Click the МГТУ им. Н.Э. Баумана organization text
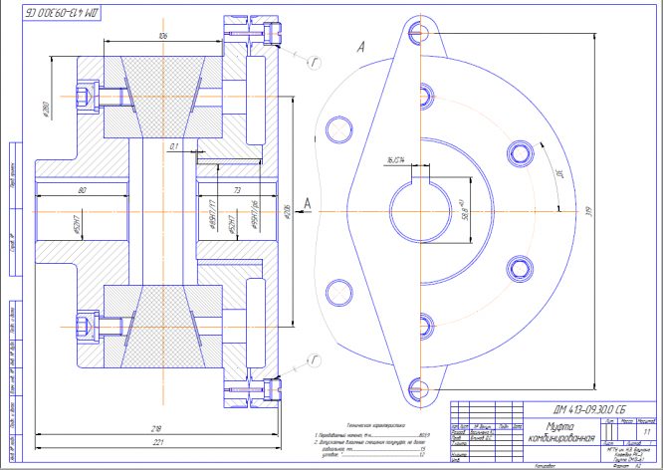Viewport: 663px width, 470px height. coord(629,450)
